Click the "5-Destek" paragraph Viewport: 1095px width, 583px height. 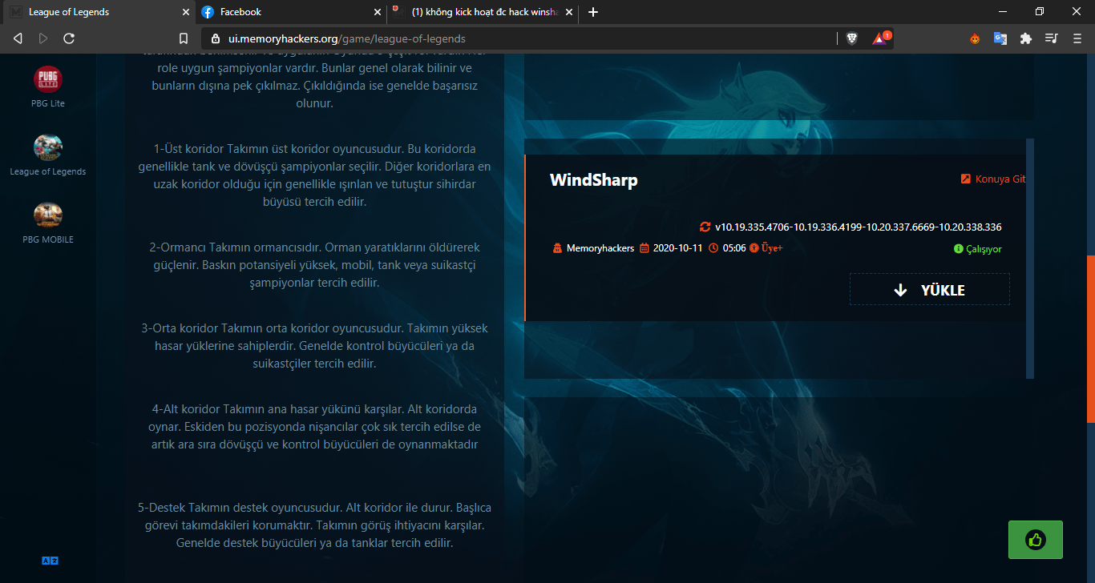click(315, 525)
